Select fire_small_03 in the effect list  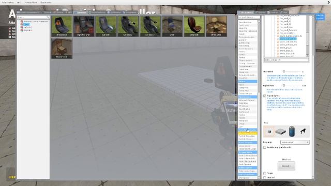pyautogui.click(x=285, y=24)
